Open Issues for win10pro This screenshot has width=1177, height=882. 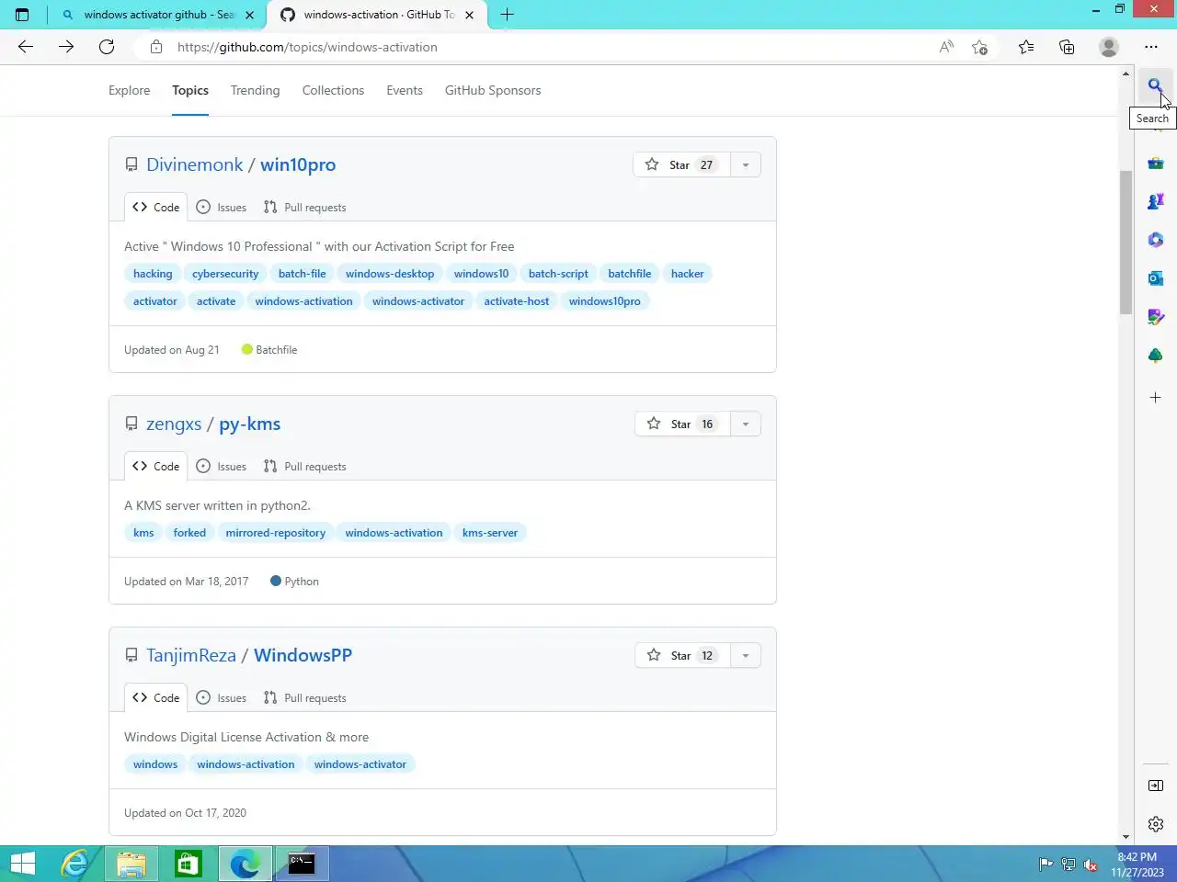(x=222, y=208)
